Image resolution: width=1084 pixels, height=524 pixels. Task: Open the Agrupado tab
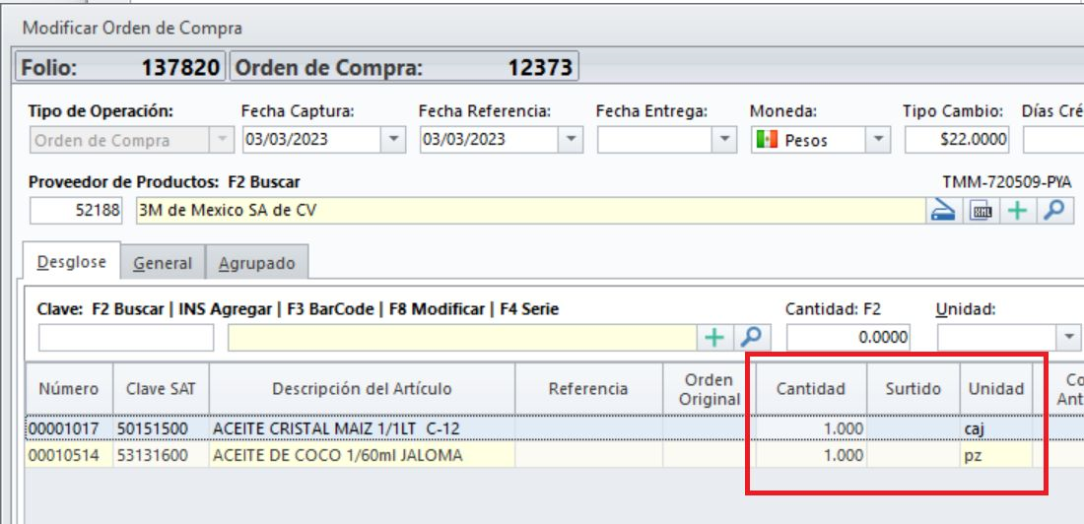tap(257, 263)
